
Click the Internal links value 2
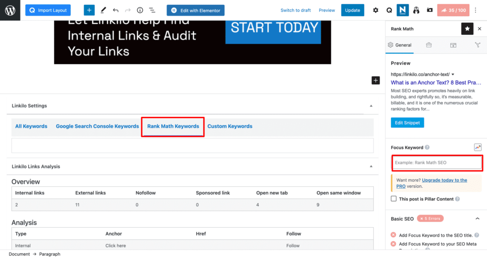[x=17, y=205]
